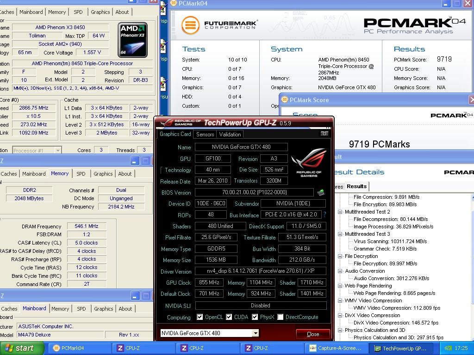Open Caches tab in CPU-Z memory timings window
The height and width of the screenshot is (355, 474).
tap(9, 174)
